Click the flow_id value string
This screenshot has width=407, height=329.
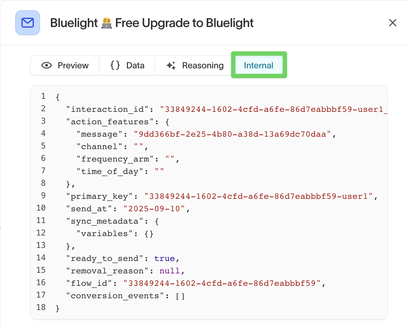tap(222, 283)
